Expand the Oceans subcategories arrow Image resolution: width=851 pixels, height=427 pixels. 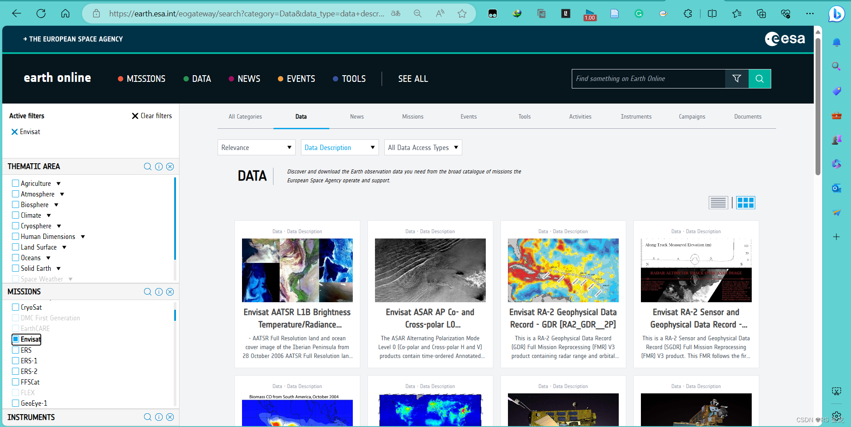click(x=48, y=258)
